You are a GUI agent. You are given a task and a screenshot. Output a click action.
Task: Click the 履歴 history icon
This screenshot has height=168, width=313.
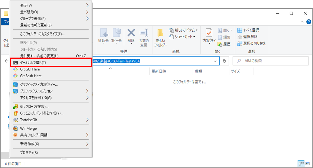[x=220, y=44]
